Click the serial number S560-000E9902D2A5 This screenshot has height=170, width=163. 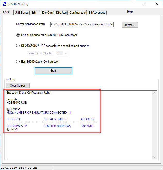tap(57, 126)
